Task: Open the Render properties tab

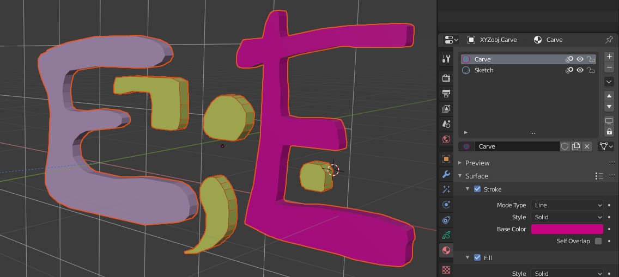Action: (x=446, y=78)
